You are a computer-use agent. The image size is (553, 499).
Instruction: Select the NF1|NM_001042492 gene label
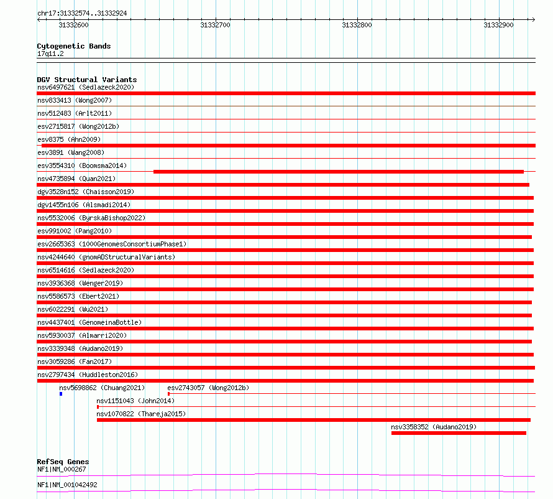[x=67, y=485]
